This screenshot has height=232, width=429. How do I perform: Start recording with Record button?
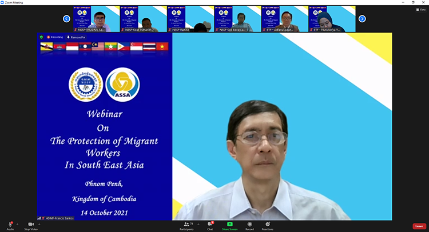pos(249,226)
